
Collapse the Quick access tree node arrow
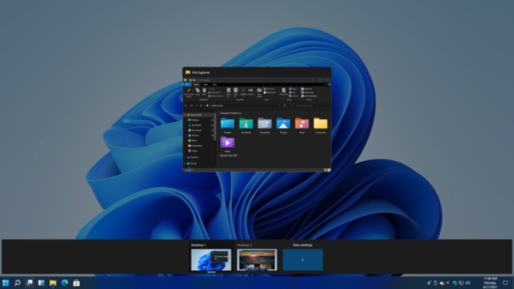185,114
